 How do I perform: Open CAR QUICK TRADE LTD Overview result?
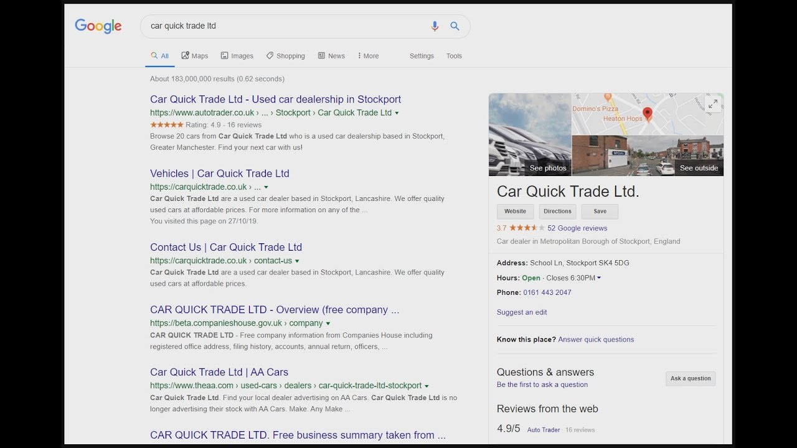(275, 309)
